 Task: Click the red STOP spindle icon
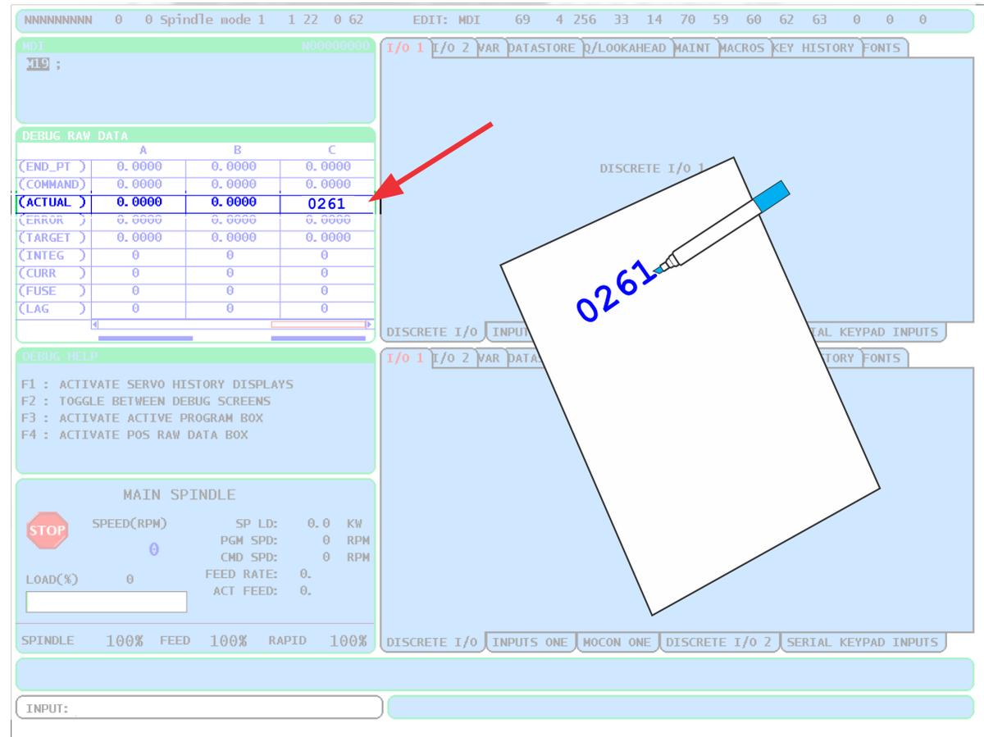pos(48,530)
